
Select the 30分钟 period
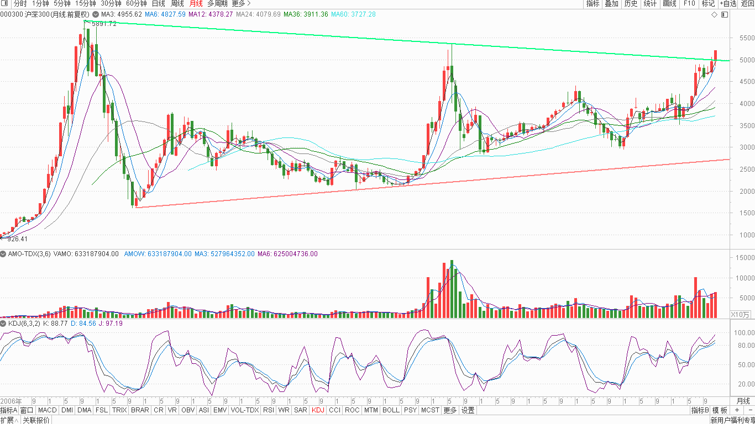(x=111, y=3)
